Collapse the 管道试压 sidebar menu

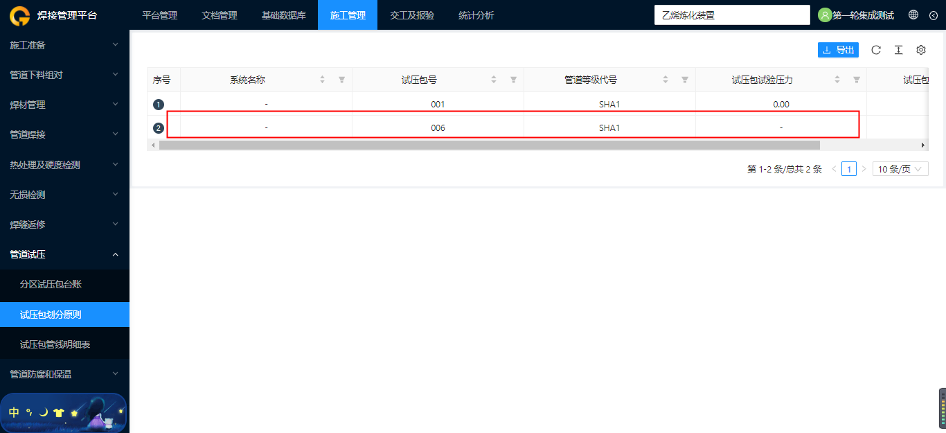64,254
